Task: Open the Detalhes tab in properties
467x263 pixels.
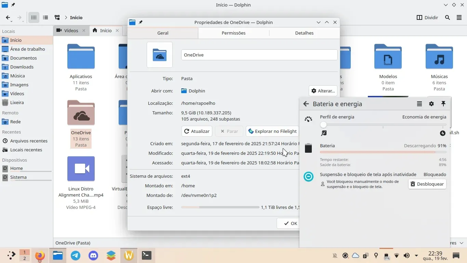Action: (x=304, y=33)
